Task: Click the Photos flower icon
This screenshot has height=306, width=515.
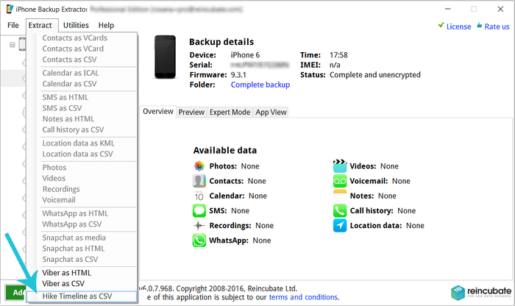Action: click(199, 166)
